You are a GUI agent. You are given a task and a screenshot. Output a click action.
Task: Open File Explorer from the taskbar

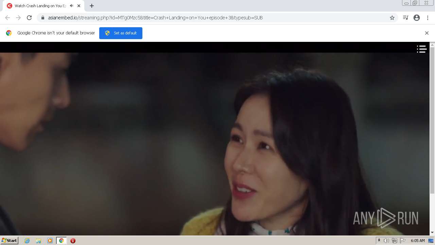pos(38,241)
